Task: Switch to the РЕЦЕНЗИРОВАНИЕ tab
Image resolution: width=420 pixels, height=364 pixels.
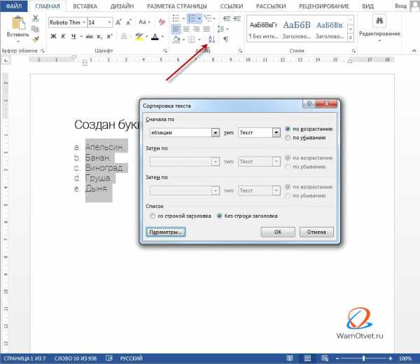Action: [x=324, y=6]
